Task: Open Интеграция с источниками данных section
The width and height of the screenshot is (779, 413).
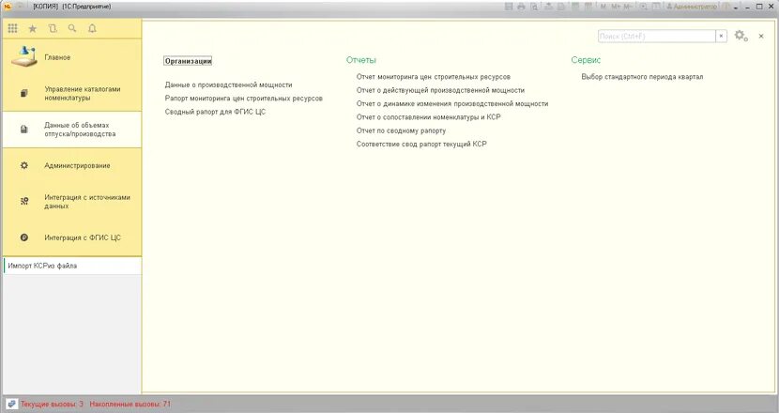Action: coord(72,201)
